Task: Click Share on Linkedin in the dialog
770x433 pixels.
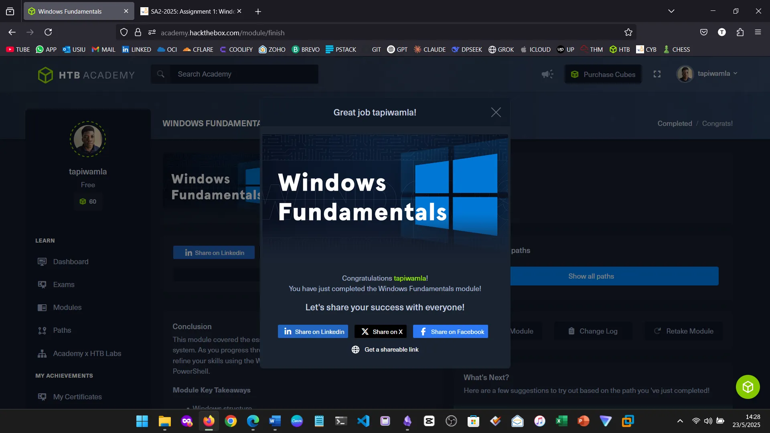Action: point(313,332)
